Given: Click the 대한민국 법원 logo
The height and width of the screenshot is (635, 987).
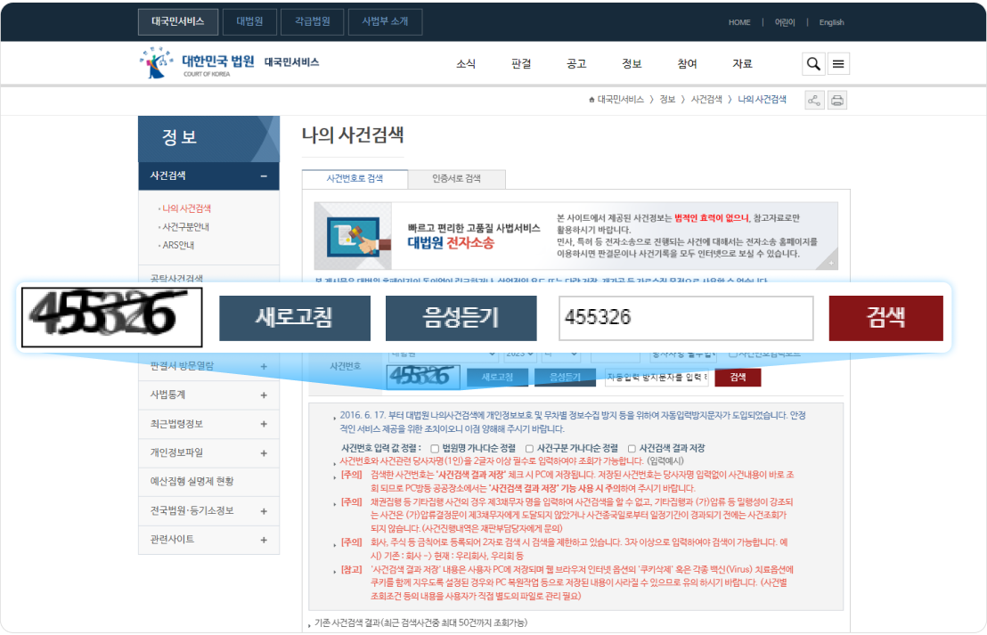Looking at the screenshot, I should tap(197, 63).
